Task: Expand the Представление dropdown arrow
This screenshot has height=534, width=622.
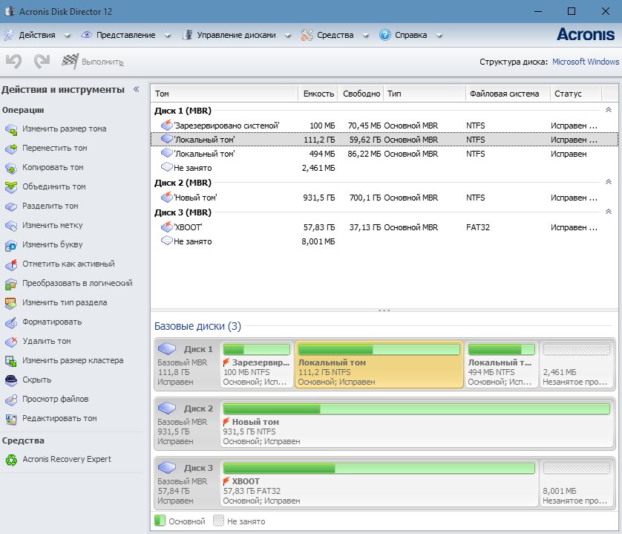Action: coord(168,36)
